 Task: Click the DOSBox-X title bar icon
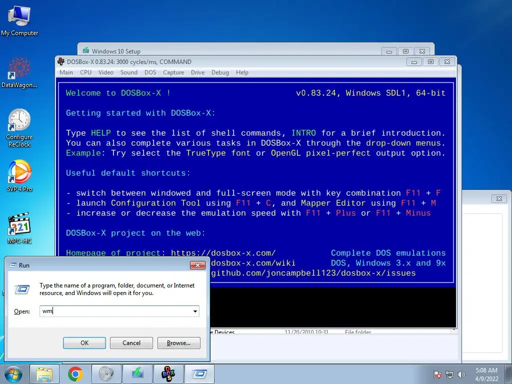point(60,61)
